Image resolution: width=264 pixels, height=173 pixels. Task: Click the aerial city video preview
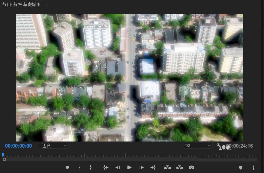(129, 78)
